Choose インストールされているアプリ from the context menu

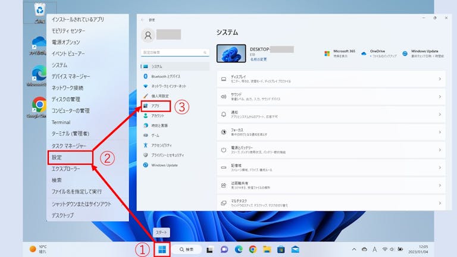coord(78,20)
